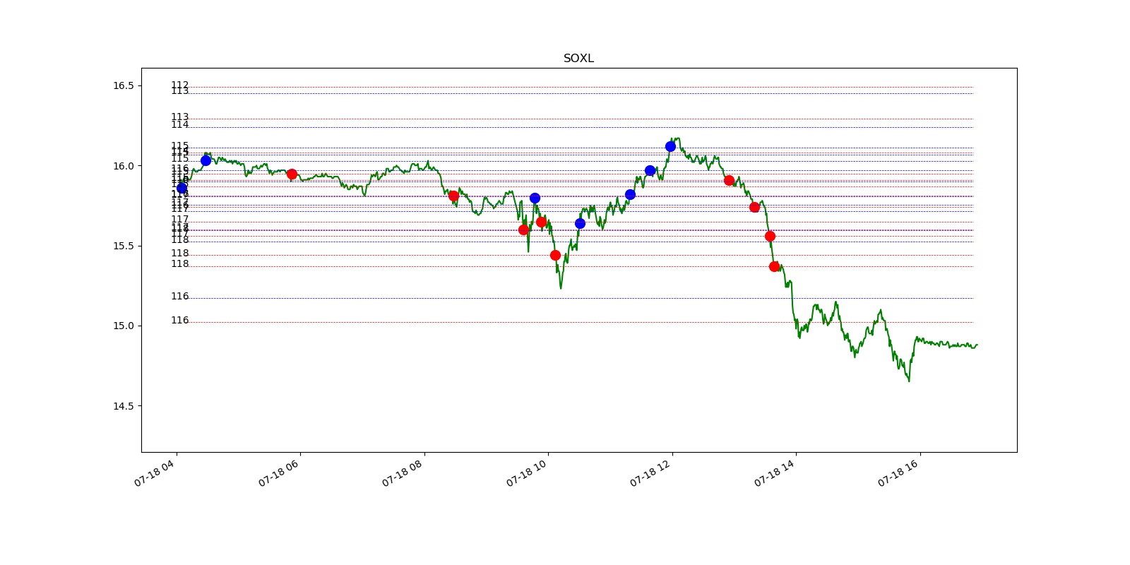The height and width of the screenshot is (565, 1130).
Task: Select the red marker near 13:00 at 15.9
Action: 729,180
